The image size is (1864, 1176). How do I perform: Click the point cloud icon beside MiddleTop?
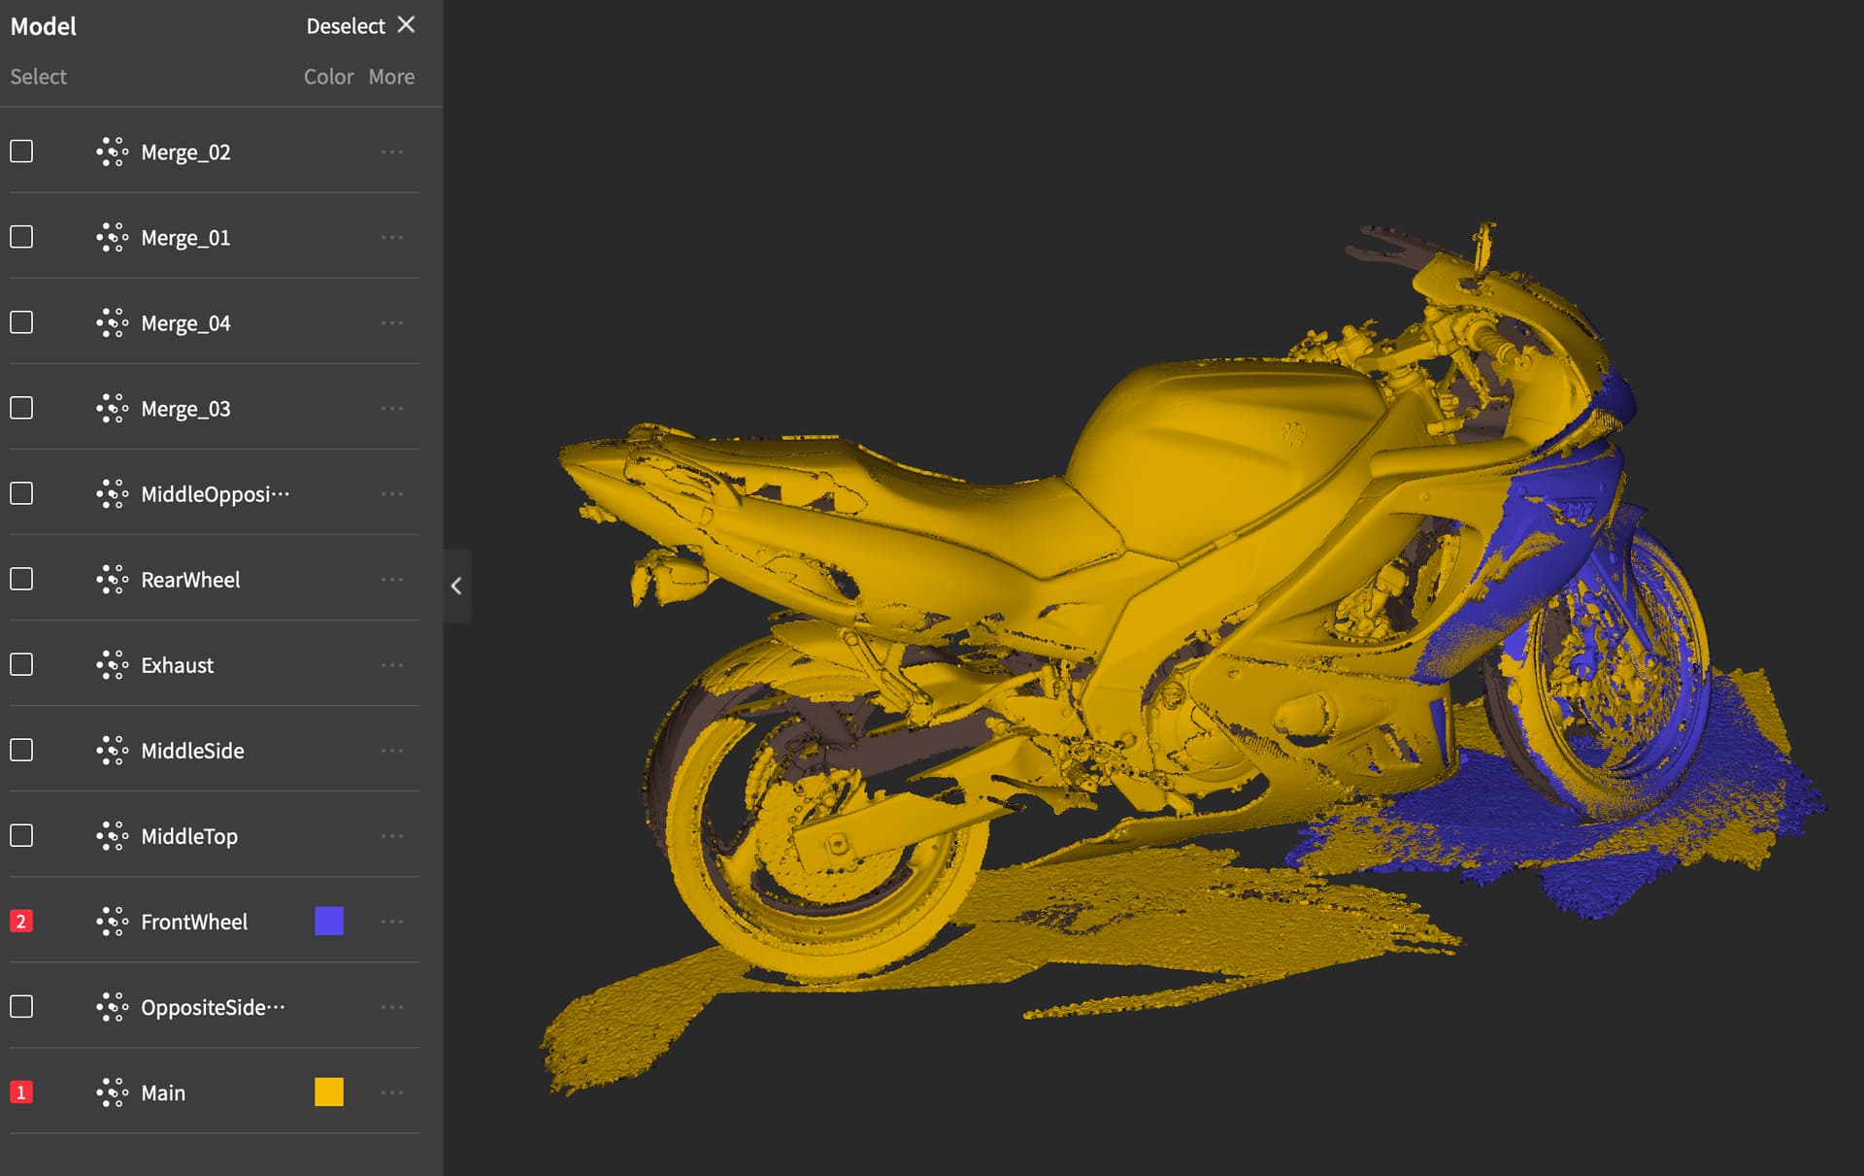pyautogui.click(x=112, y=836)
